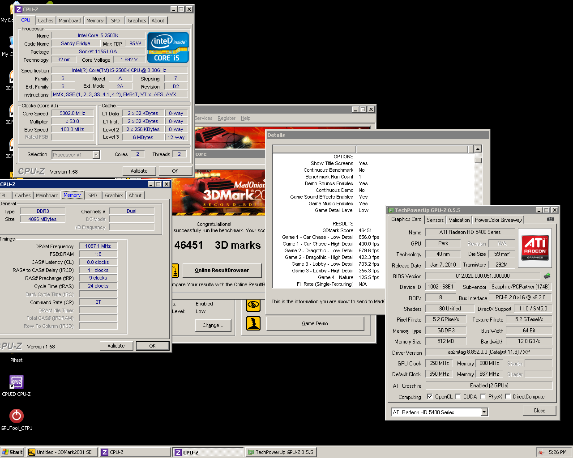Switch to TechPowerUp GPU-Z taskbar button
Image resolution: width=573 pixels, height=458 pixels.
[282, 452]
